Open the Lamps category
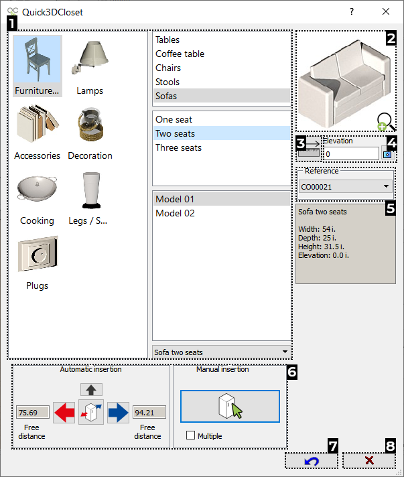Screen dimensions: 404x477 [90, 58]
